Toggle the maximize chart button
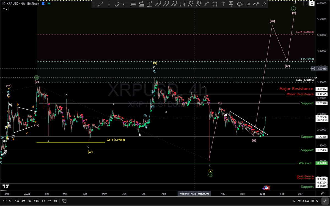Screen dimensions: 330x206 312,4
